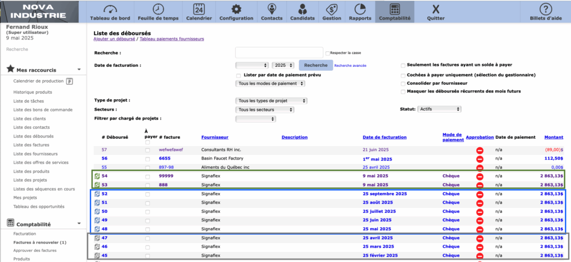Screen dimensions: 571x262
Task: Check Consolider par fournisseur option
Action: click(403, 83)
